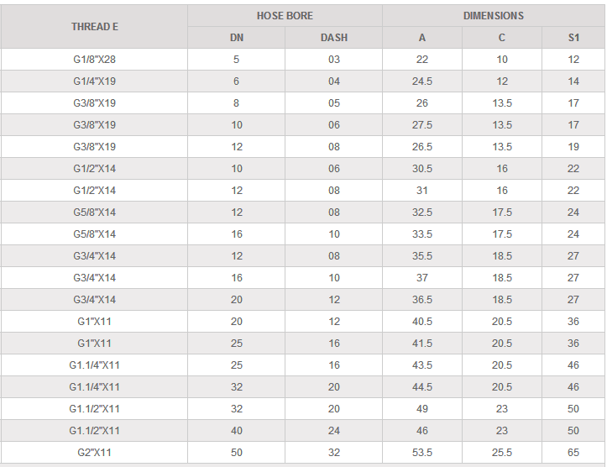The image size is (607, 467).
Task: Select the A dimension 24.5 cell
Action: 421,81
